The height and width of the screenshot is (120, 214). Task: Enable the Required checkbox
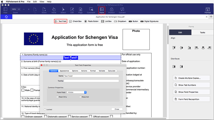click(80, 97)
